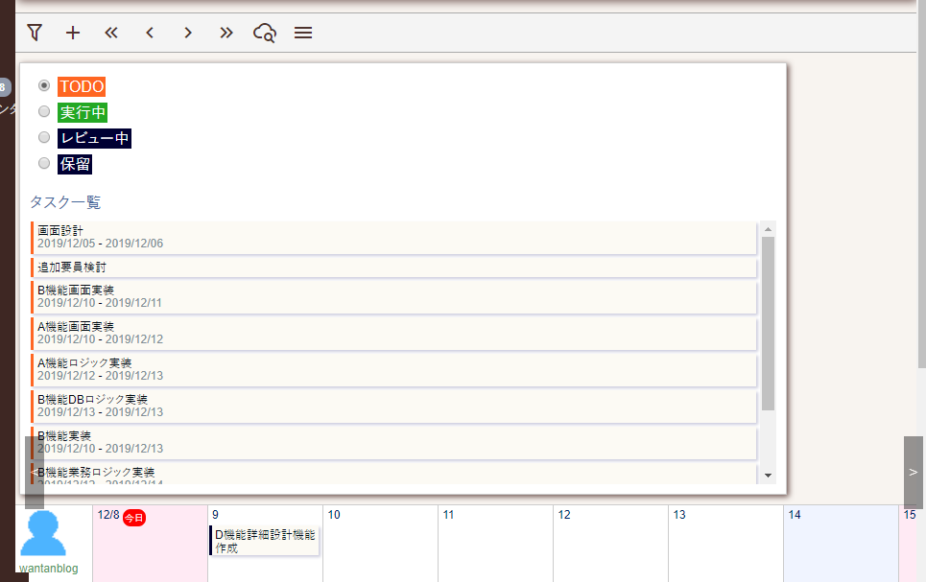Image resolution: width=926 pixels, height=582 pixels.
Task: Click the dark 保留 status label
Action: 75,164
